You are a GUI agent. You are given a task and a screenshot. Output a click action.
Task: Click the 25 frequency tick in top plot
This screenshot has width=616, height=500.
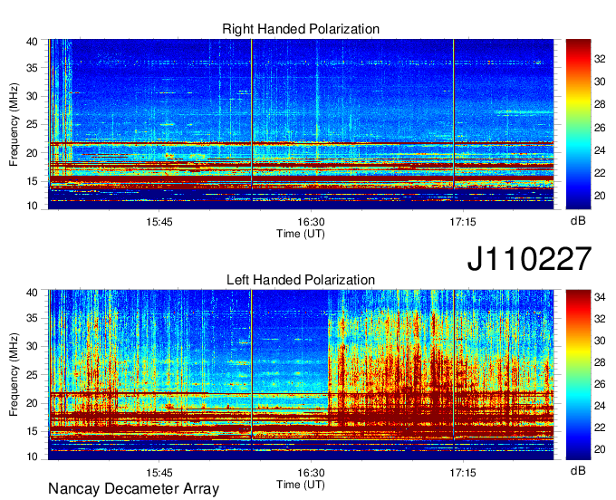(x=33, y=124)
